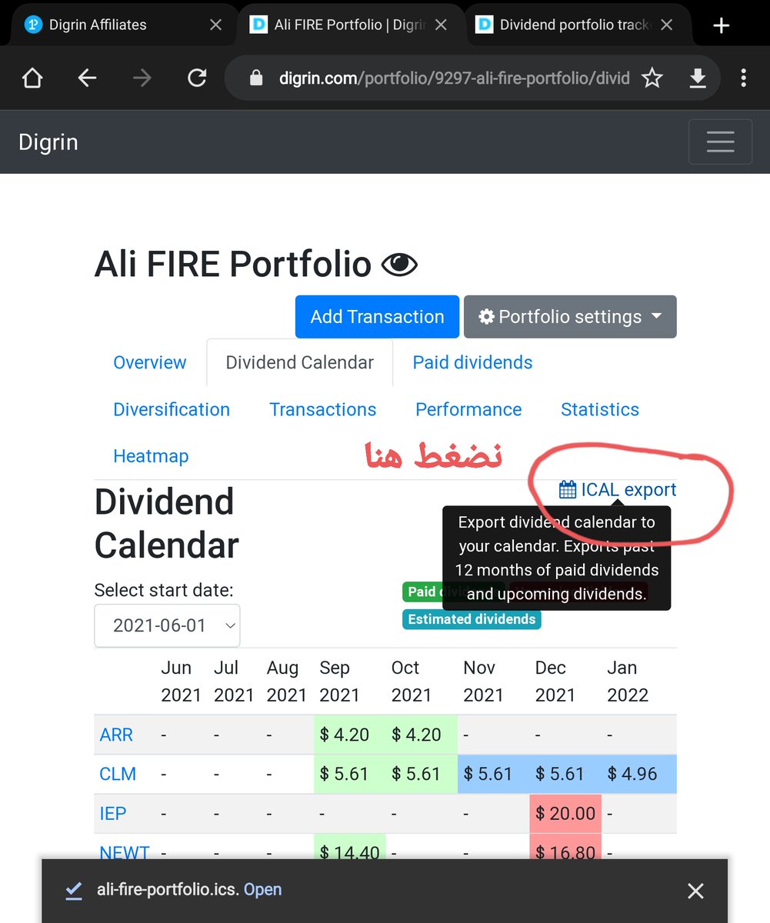Tap the lock icon in address bar
Screen dimensions: 770x923
[x=257, y=78]
